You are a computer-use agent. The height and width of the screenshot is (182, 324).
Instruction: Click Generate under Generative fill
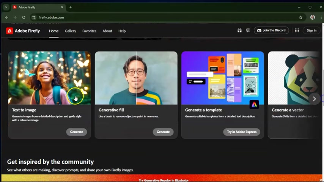163,132
